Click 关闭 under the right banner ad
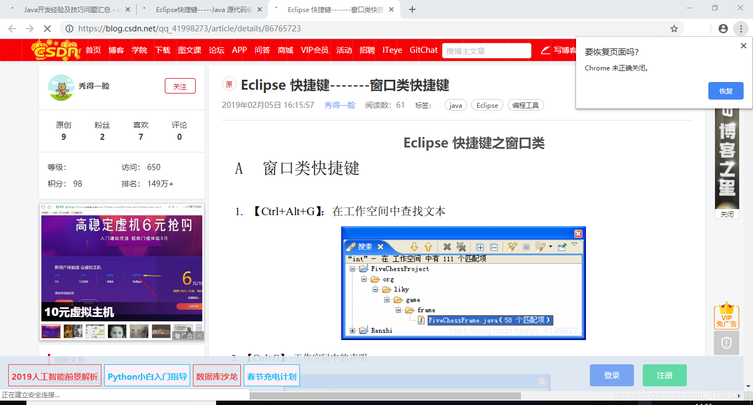 (727, 215)
